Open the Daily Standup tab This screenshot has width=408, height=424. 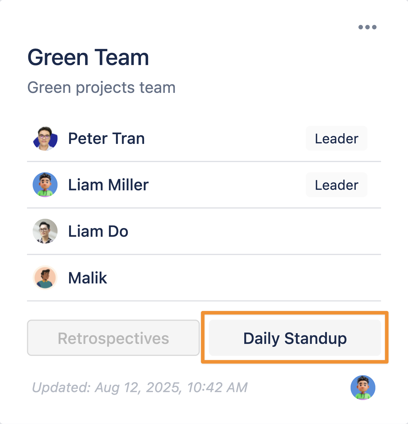pos(295,338)
